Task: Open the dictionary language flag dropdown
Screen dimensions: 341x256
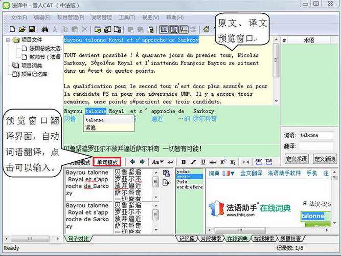Action: click(x=229, y=174)
